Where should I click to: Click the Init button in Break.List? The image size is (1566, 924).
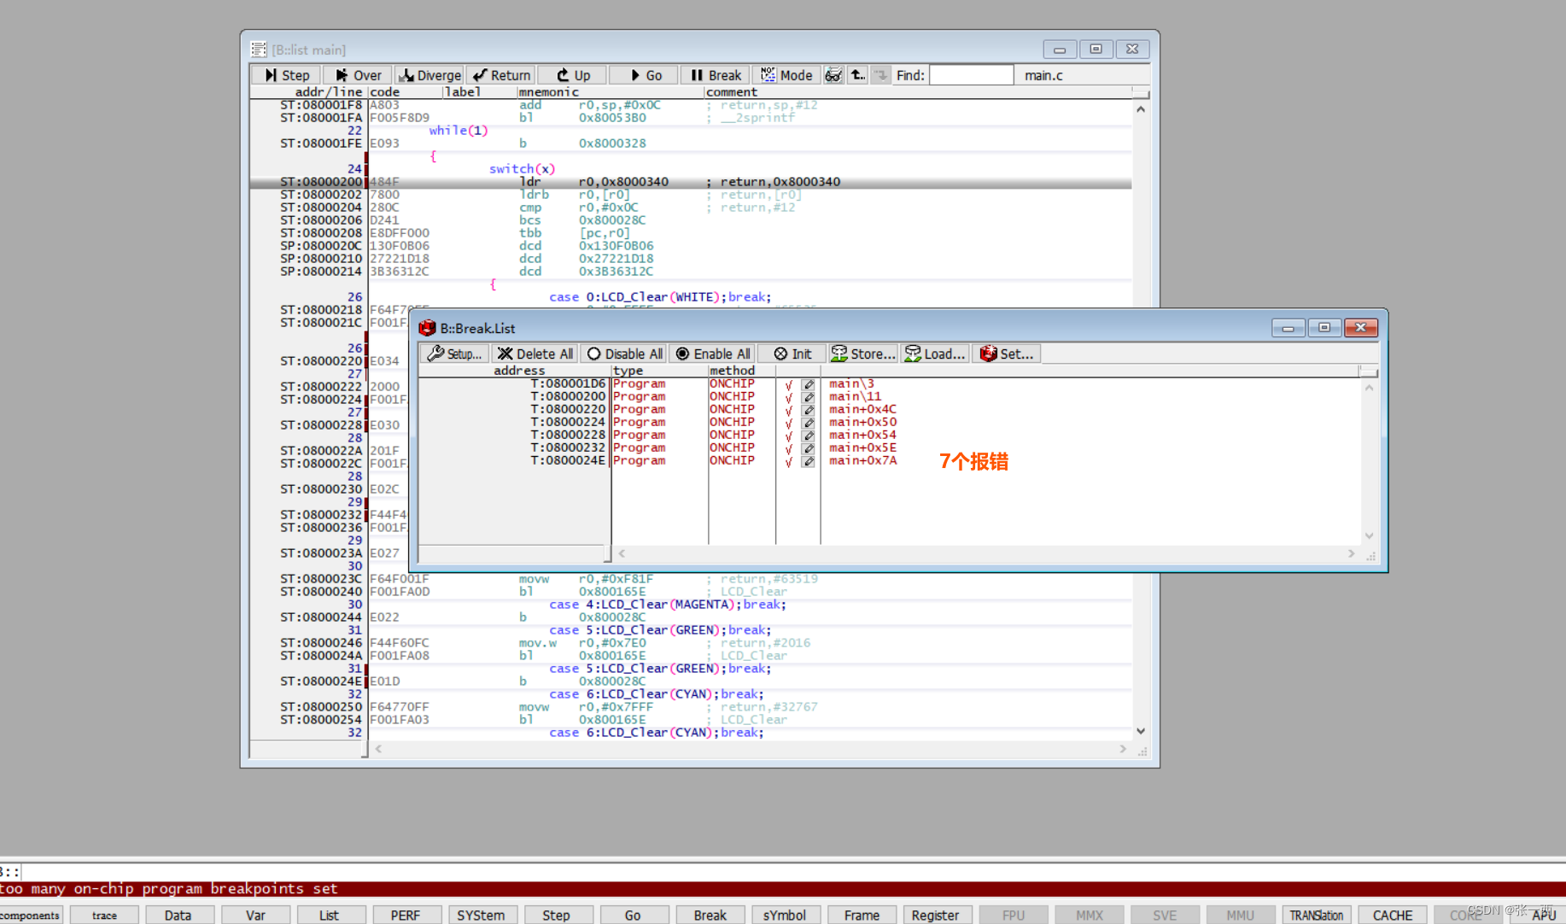click(x=792, y=354)
